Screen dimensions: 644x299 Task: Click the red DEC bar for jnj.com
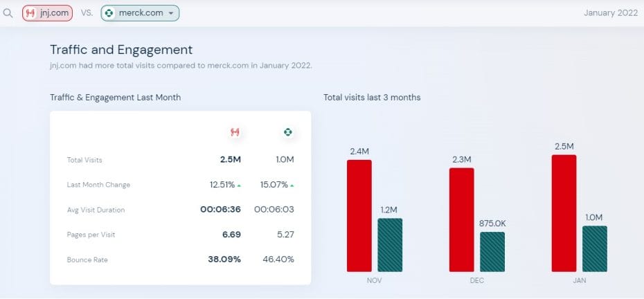[462, 219]
